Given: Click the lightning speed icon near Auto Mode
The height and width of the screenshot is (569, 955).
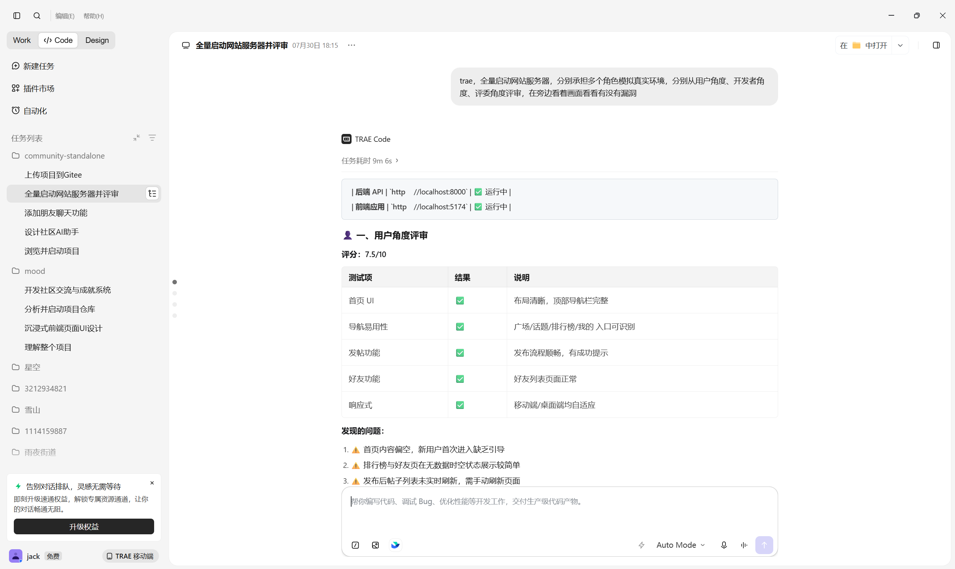Looking at the screenshot, I should tap(642, 545).
